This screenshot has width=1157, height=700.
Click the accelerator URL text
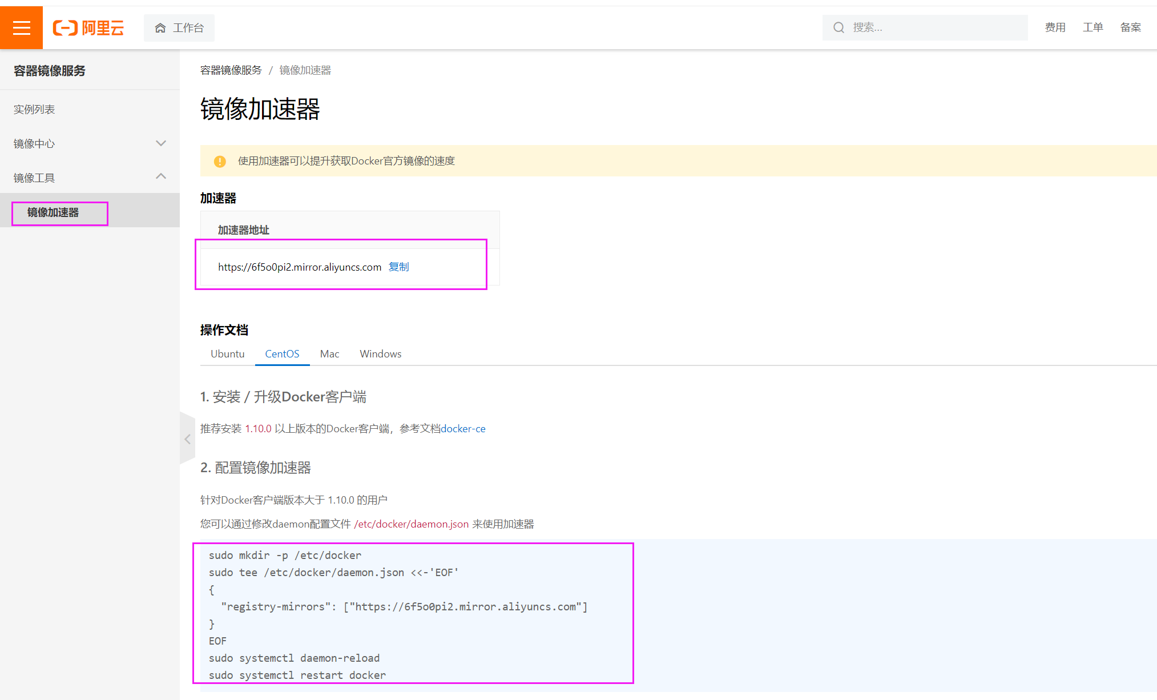pos(300,267)
